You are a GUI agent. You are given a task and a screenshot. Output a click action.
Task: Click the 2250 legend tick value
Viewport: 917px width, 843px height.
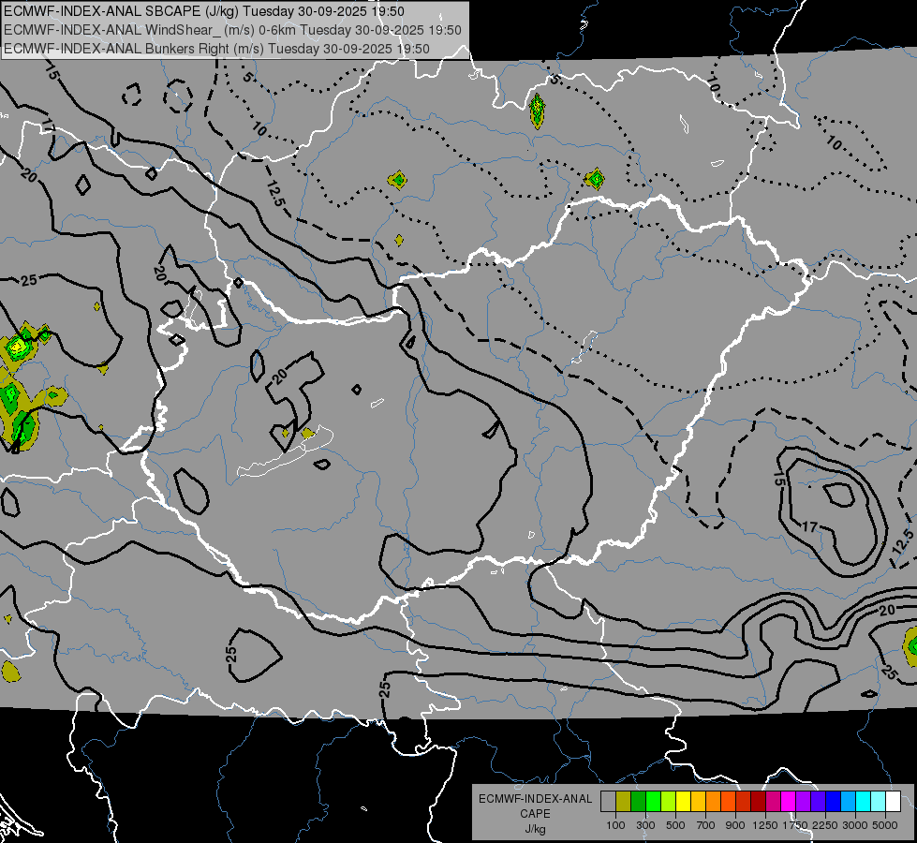[x=825, y=825]
